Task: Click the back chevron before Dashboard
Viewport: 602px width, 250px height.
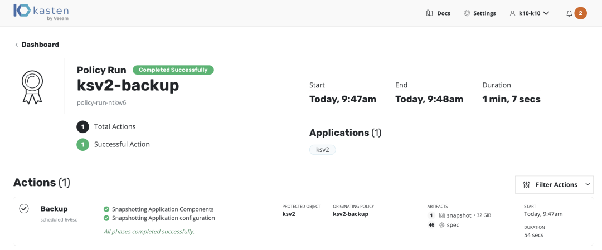Action: 17,45
